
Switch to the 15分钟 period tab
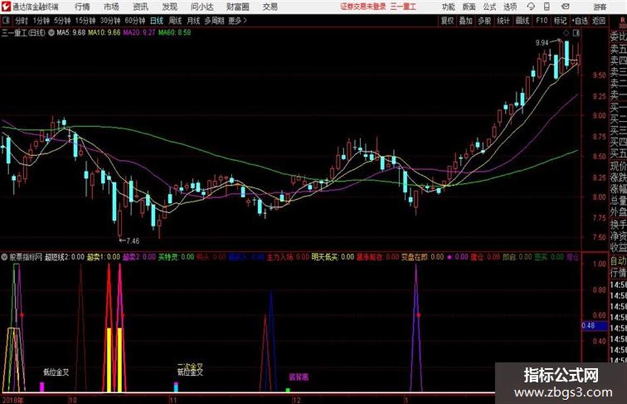point(86,21)
